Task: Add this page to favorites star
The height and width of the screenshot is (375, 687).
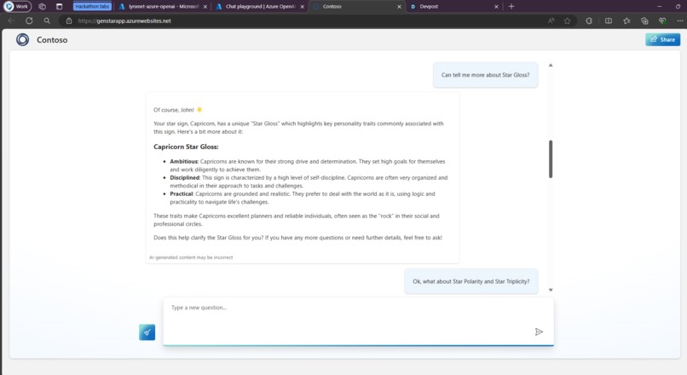Action: (568, 20)
